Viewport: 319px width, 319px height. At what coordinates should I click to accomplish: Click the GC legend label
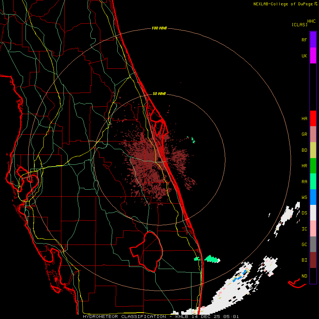[x=304, y=245]
